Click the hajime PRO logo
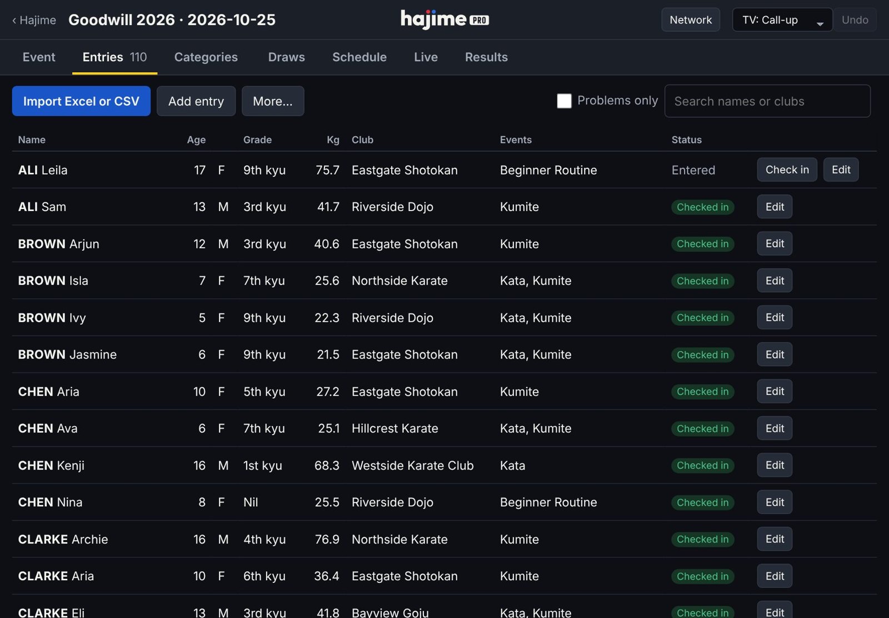889x618 pixels. point(444,20)
